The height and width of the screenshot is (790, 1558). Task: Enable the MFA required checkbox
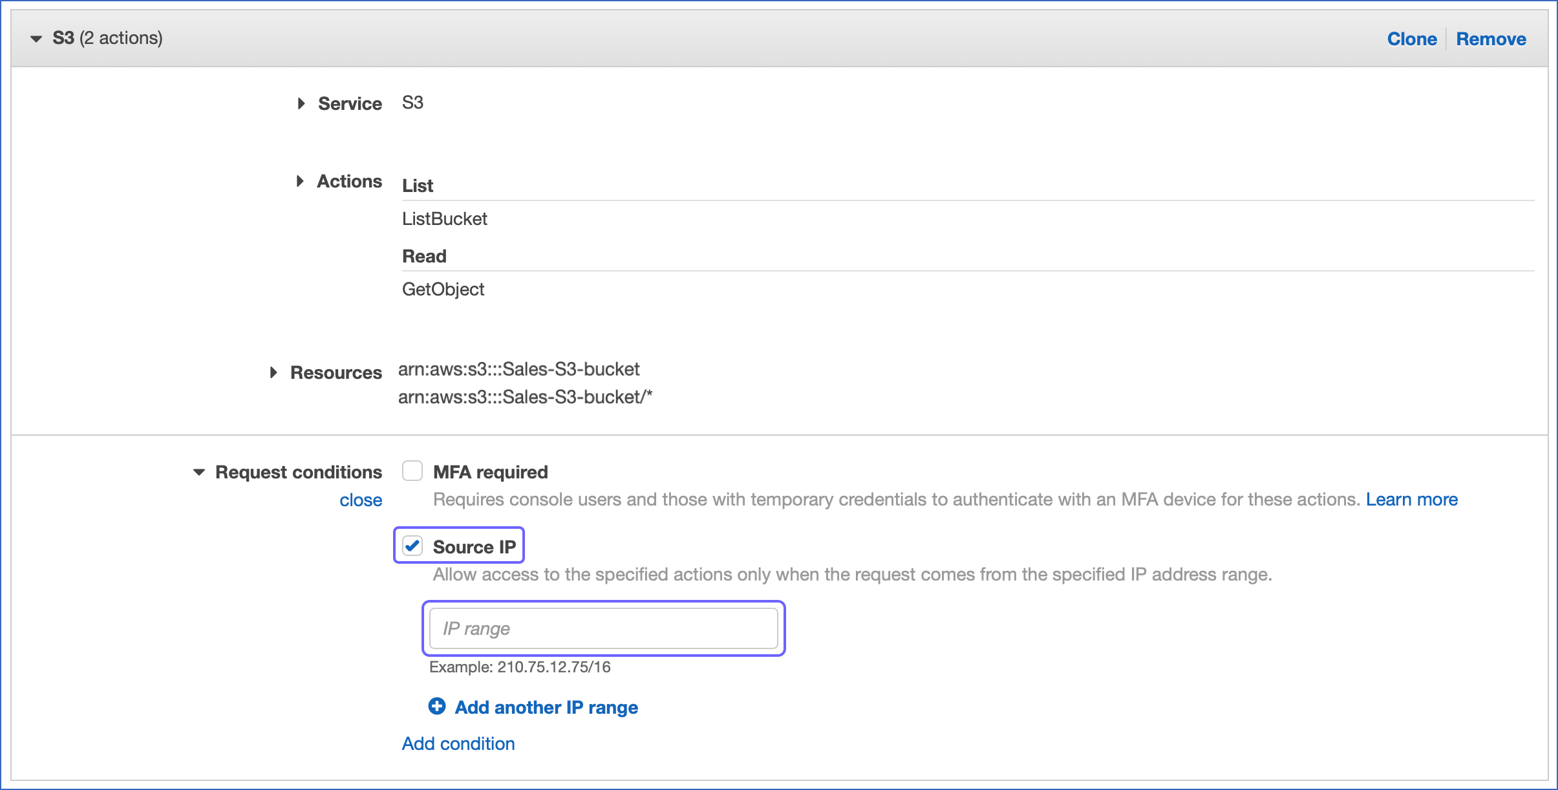pos(412,471)
